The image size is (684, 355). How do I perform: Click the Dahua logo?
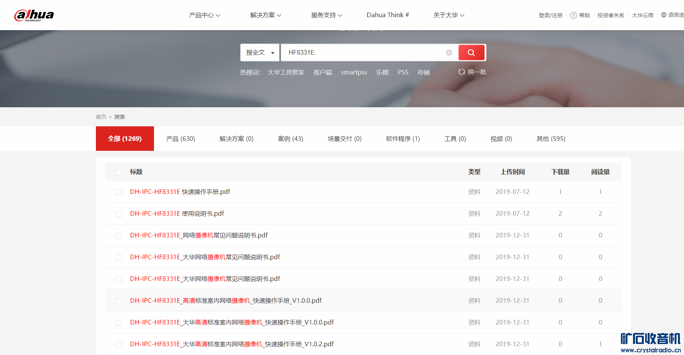coord(34,15)
